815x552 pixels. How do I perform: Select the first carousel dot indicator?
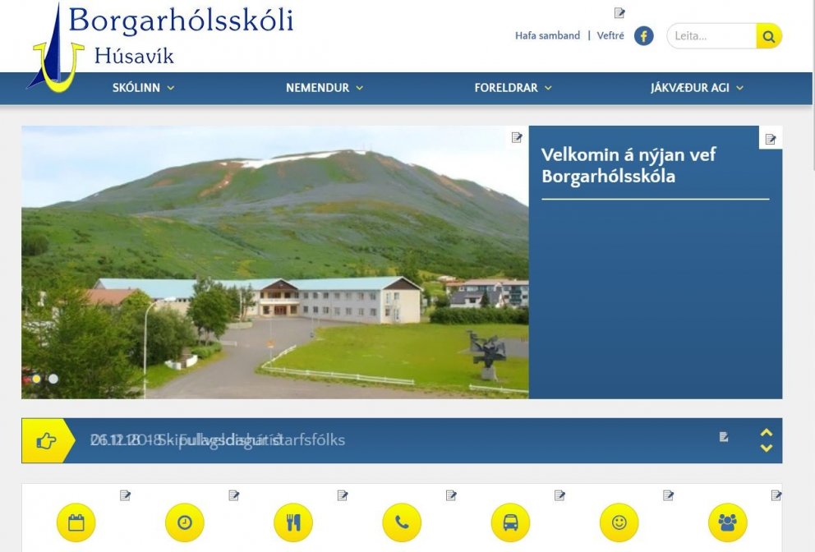click(x=36, y=379)
